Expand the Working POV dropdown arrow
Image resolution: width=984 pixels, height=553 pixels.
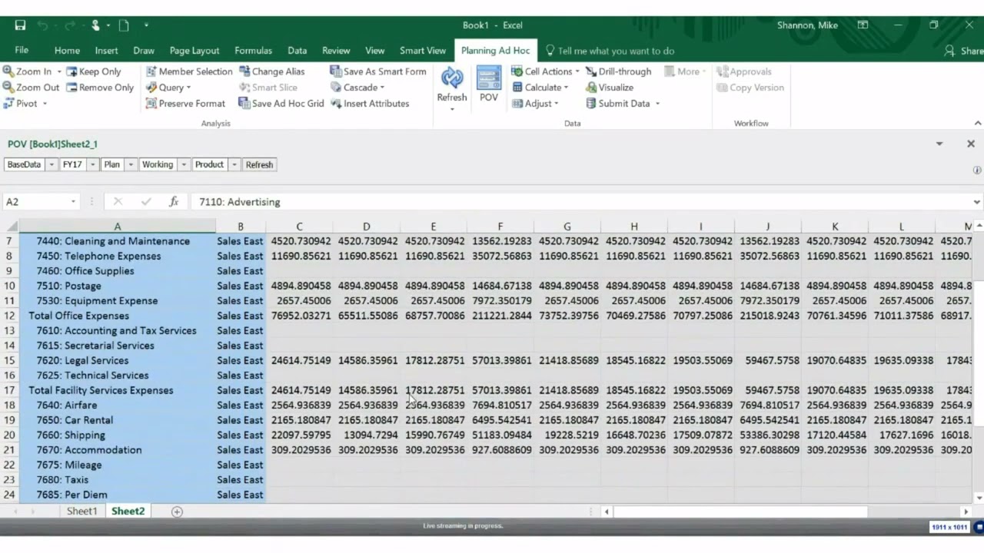(x=184, y=164)
